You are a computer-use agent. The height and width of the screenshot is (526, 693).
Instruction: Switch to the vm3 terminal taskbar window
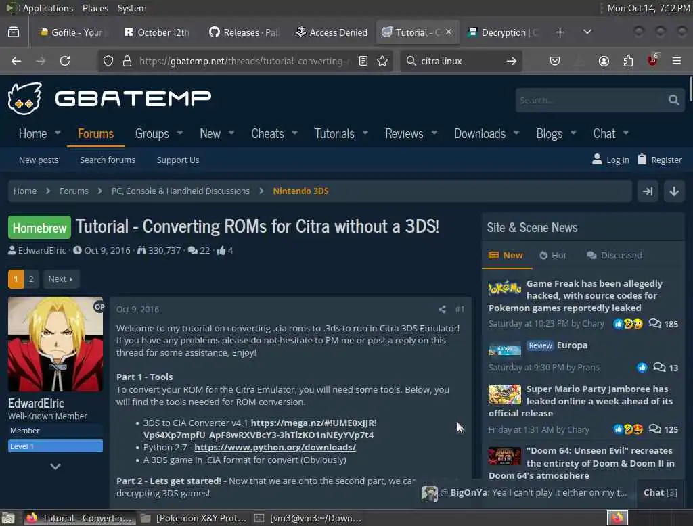pos(309,518)
